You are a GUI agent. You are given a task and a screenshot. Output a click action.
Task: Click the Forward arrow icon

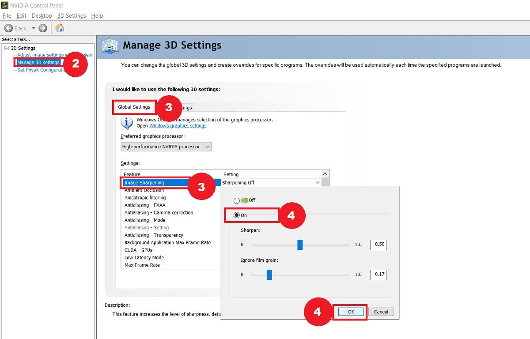pos(43,28)
